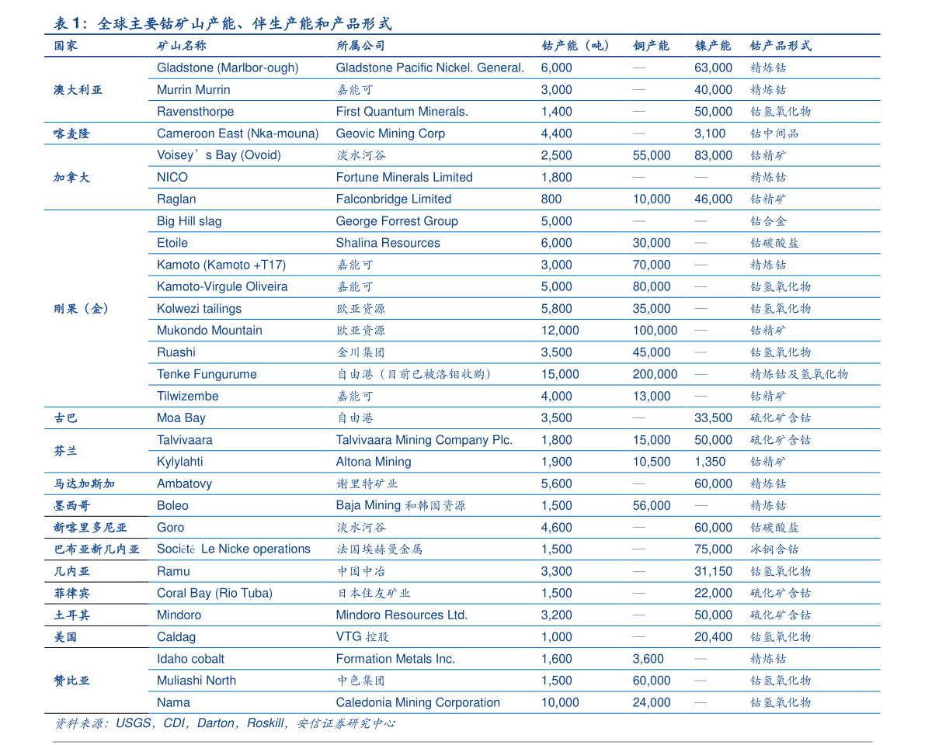Select the source footnote starting with "资料来源"
This screenshot has height=745, width=925.
pyautogui.click(x=224, y=723)
